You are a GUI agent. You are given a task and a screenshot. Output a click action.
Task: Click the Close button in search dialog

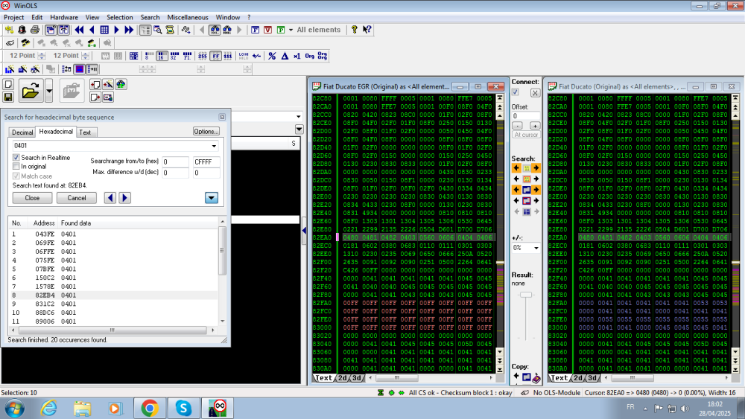tap(32, 198)
